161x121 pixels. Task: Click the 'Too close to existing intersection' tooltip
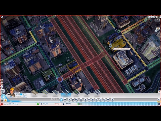pyautogui.click(x=122, y=49)
